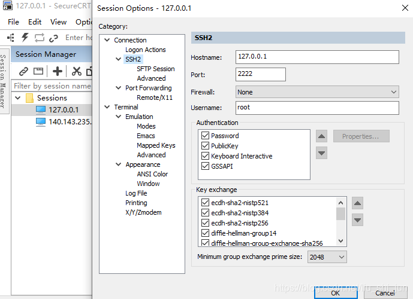
Task: Collapse the Sessions folder in Session Manager
Action: tap(18, 98)
